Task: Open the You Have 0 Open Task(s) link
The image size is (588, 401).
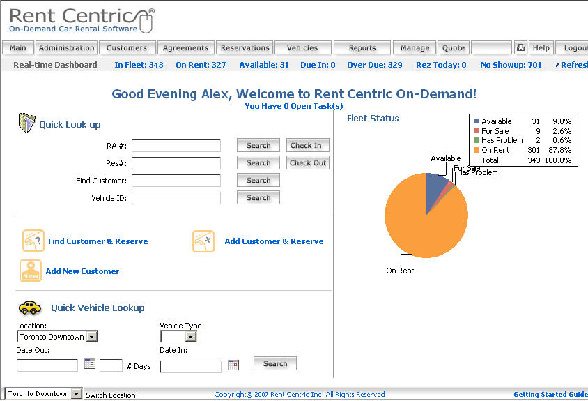Action: [x=294, y=106]
